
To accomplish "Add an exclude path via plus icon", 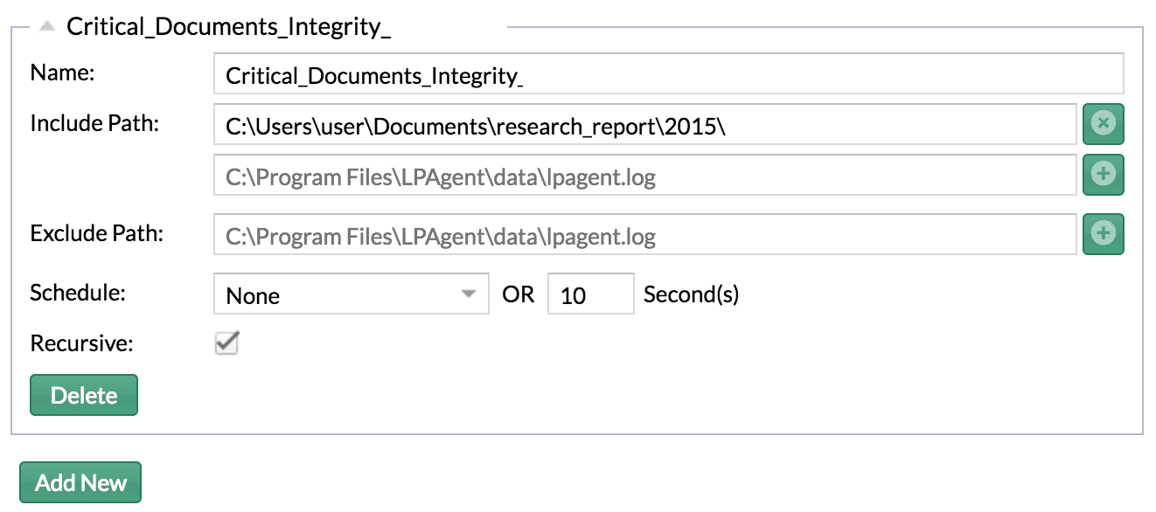I will [1104, 234].
